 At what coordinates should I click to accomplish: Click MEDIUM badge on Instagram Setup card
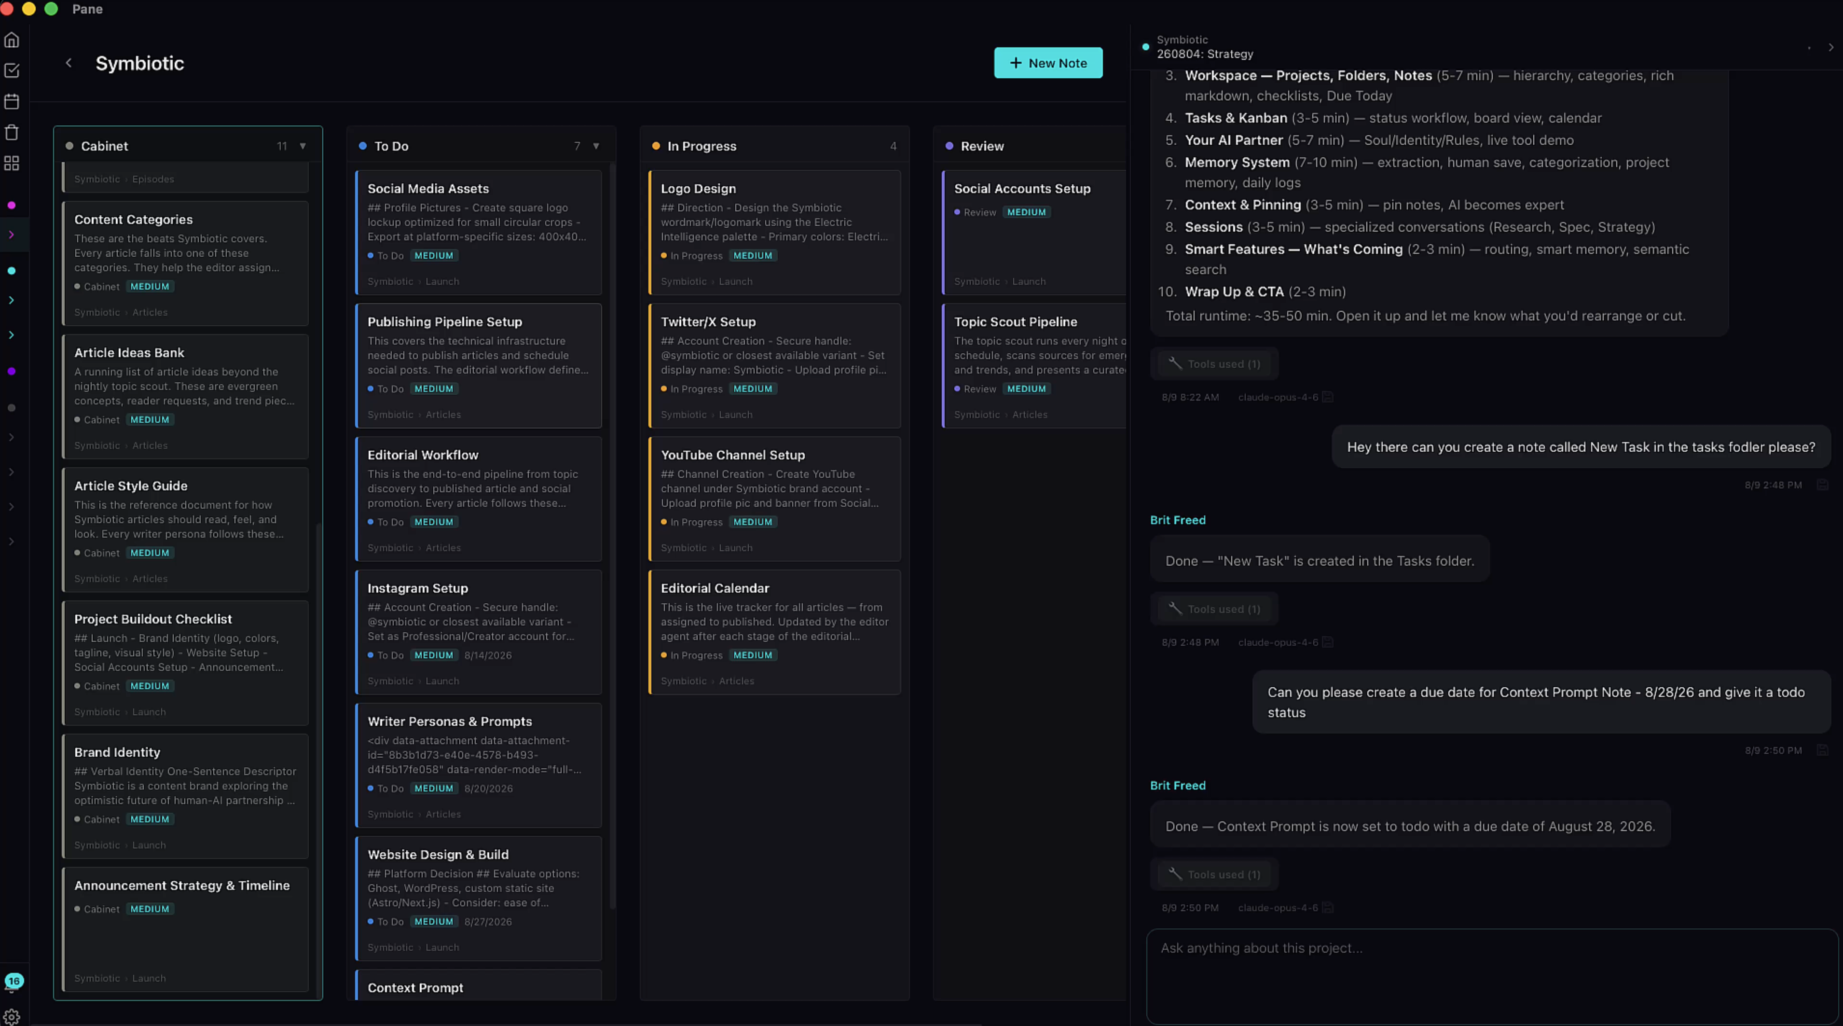(x=434, y=655)
